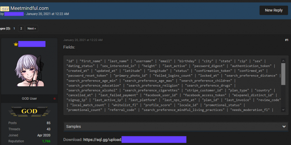Viewport: 291px width, 145px height.
Task: Click the GOD rank badge image
Action: 29,111
